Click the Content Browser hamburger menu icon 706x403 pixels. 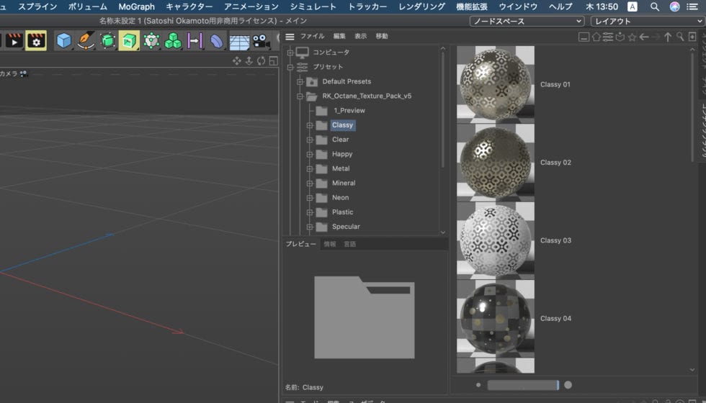(290, 37)
